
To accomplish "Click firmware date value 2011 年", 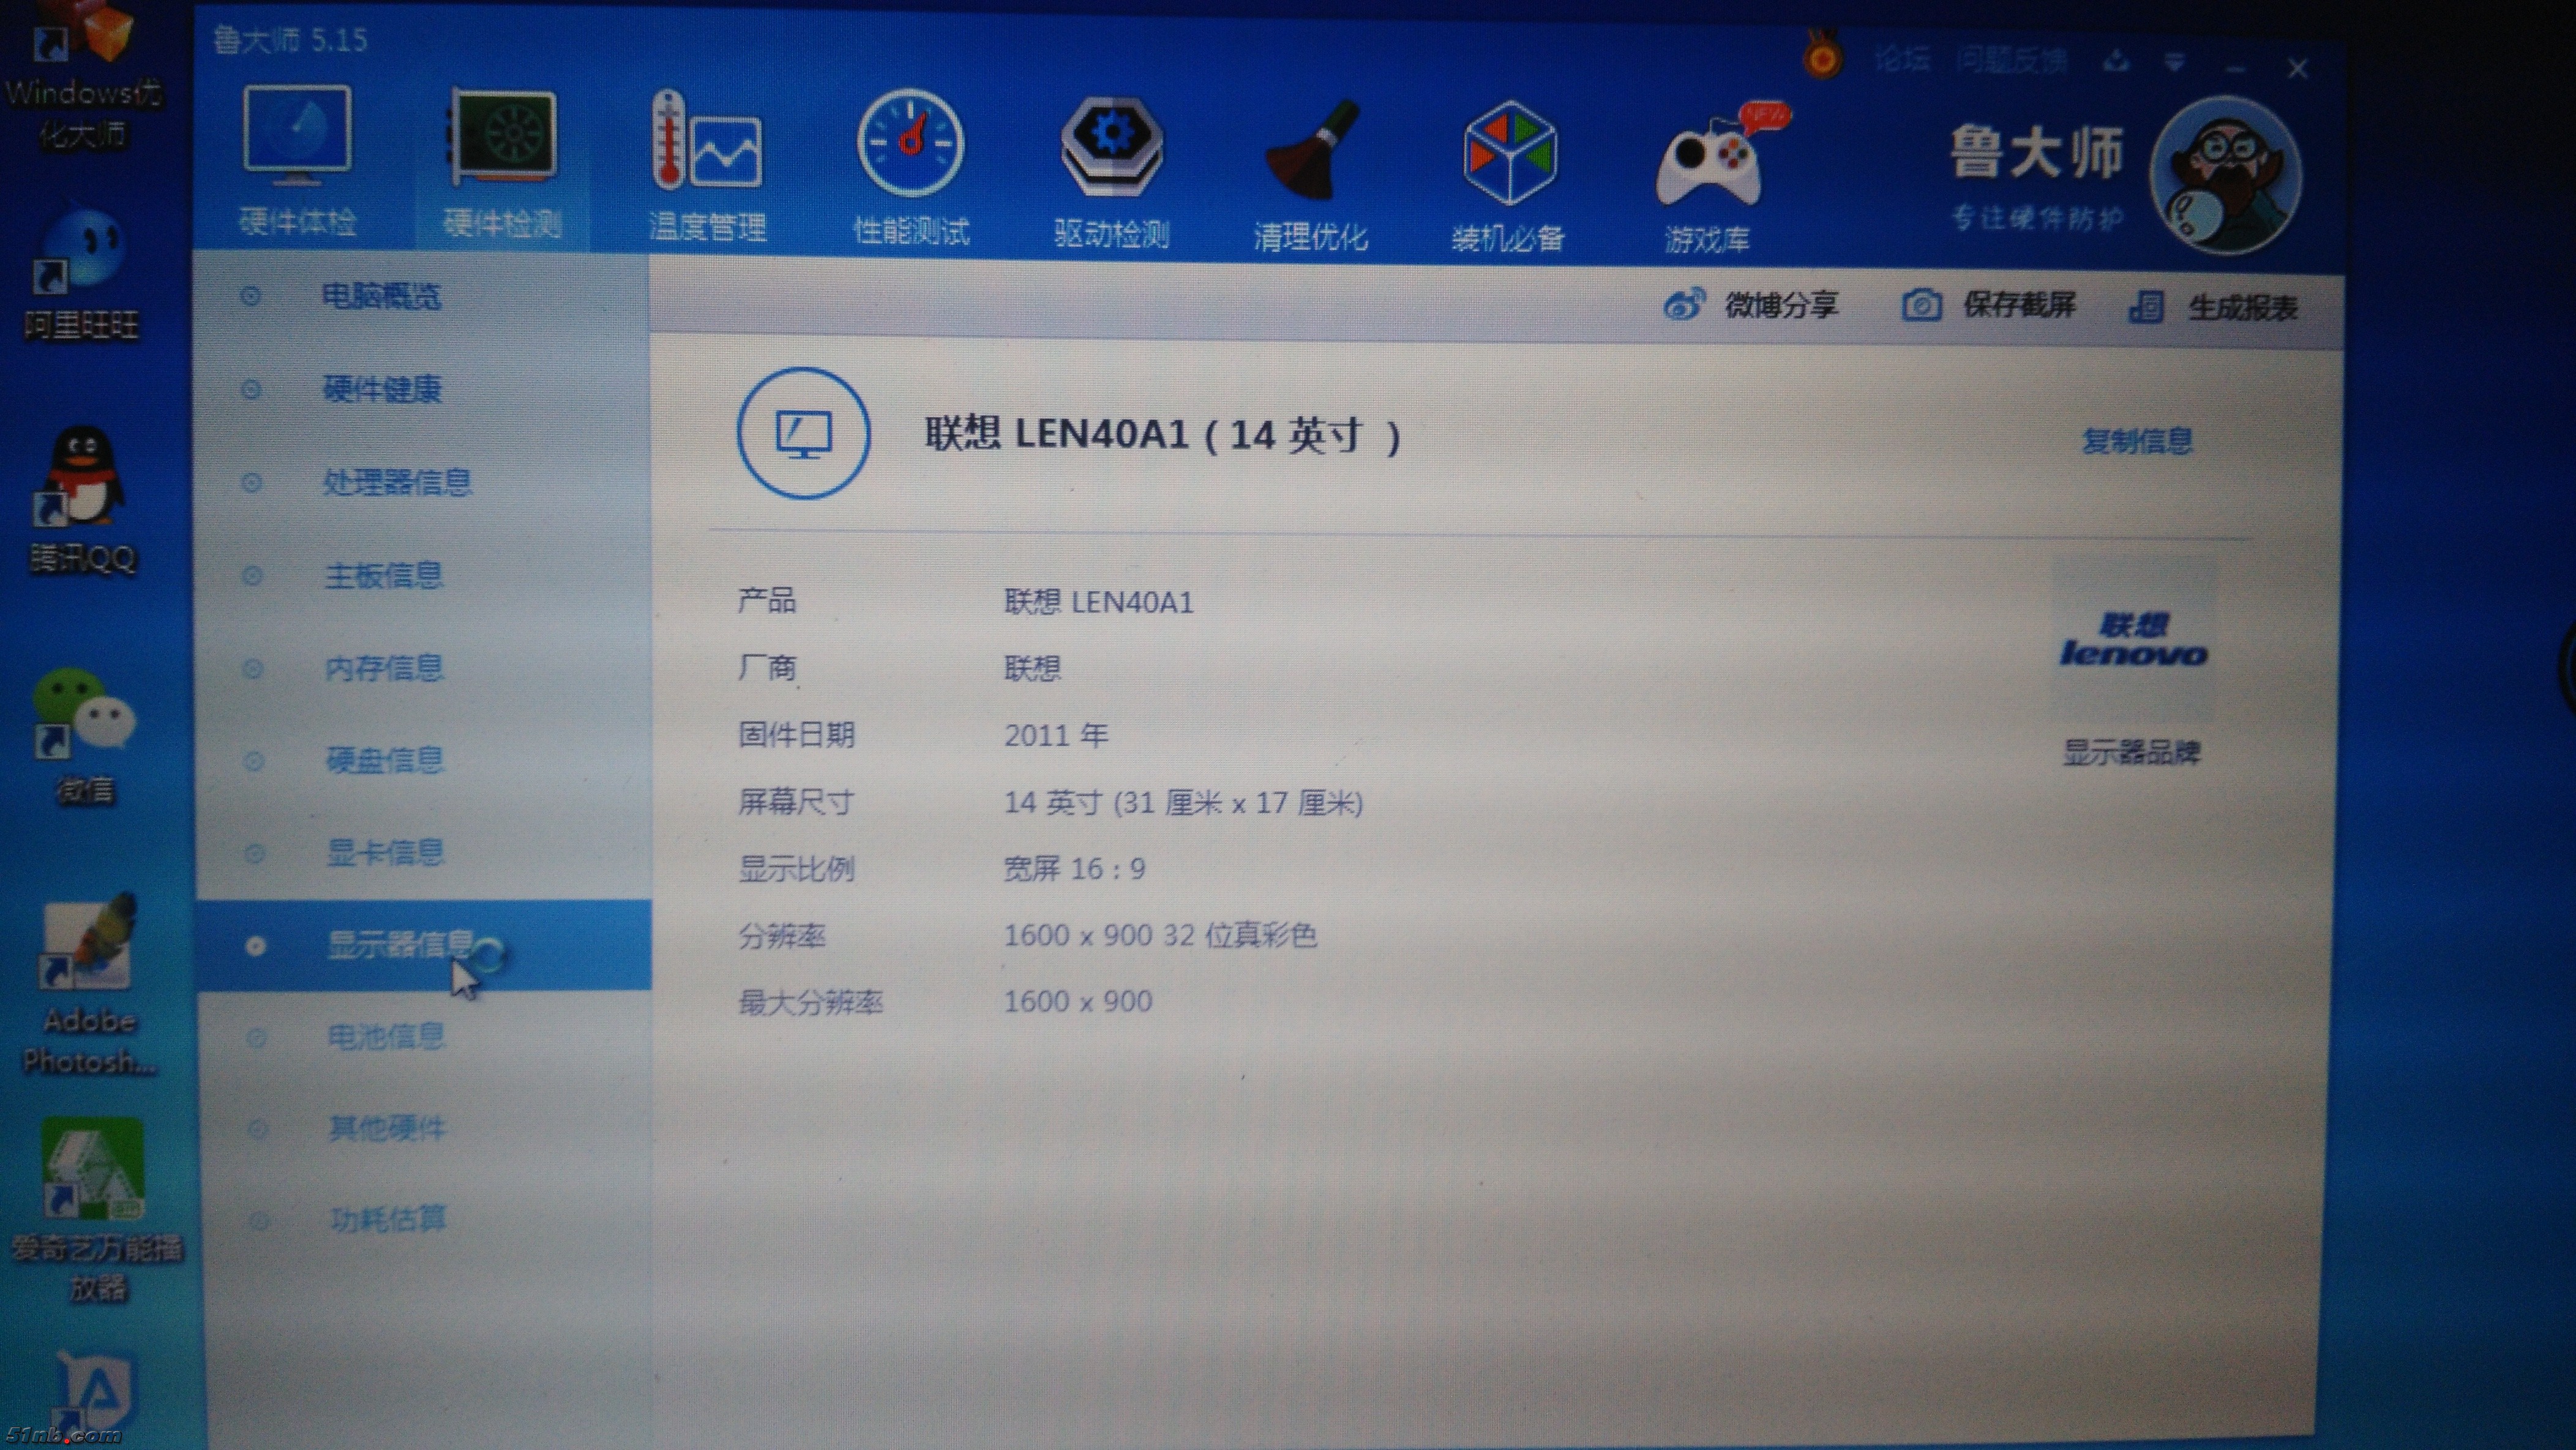I will (1056, 735).
